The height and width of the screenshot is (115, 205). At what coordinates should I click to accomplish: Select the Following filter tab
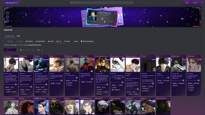pyautogui.click(x=9, y=41)
